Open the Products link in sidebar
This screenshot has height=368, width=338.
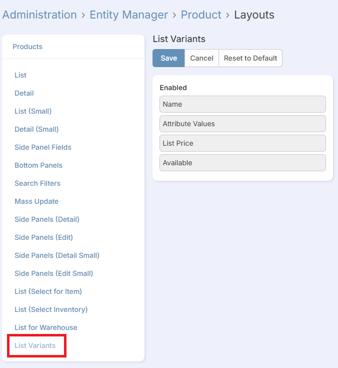pyautogui.click(x=27, y=47)
